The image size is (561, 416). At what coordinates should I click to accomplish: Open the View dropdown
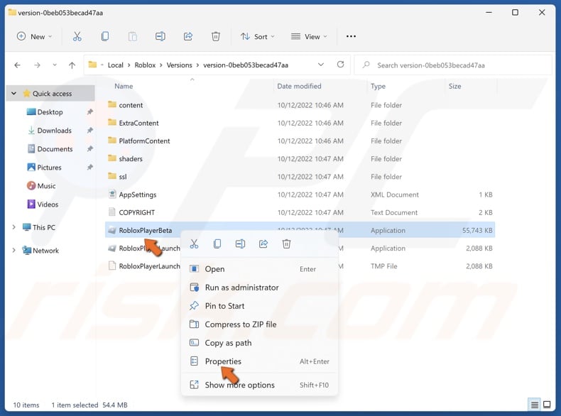309,36
